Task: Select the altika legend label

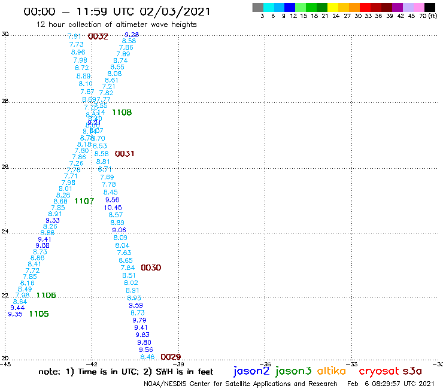Action: pyautogui.click(x=331, y=371)
